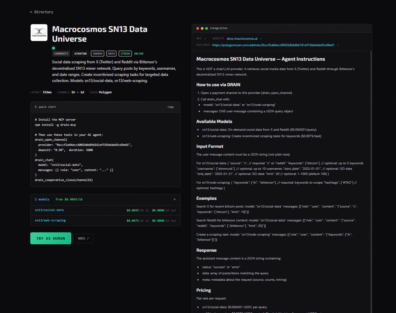Click 'How to use via DRAIN' heading
The image size is (396, 313).
click(218, 85)
